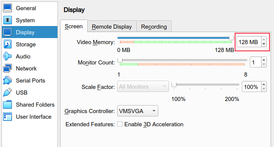Click the Monitor Count slider handle
Image resolution: width=274 pixels, height=147 pixels.
tap(120, 60)
